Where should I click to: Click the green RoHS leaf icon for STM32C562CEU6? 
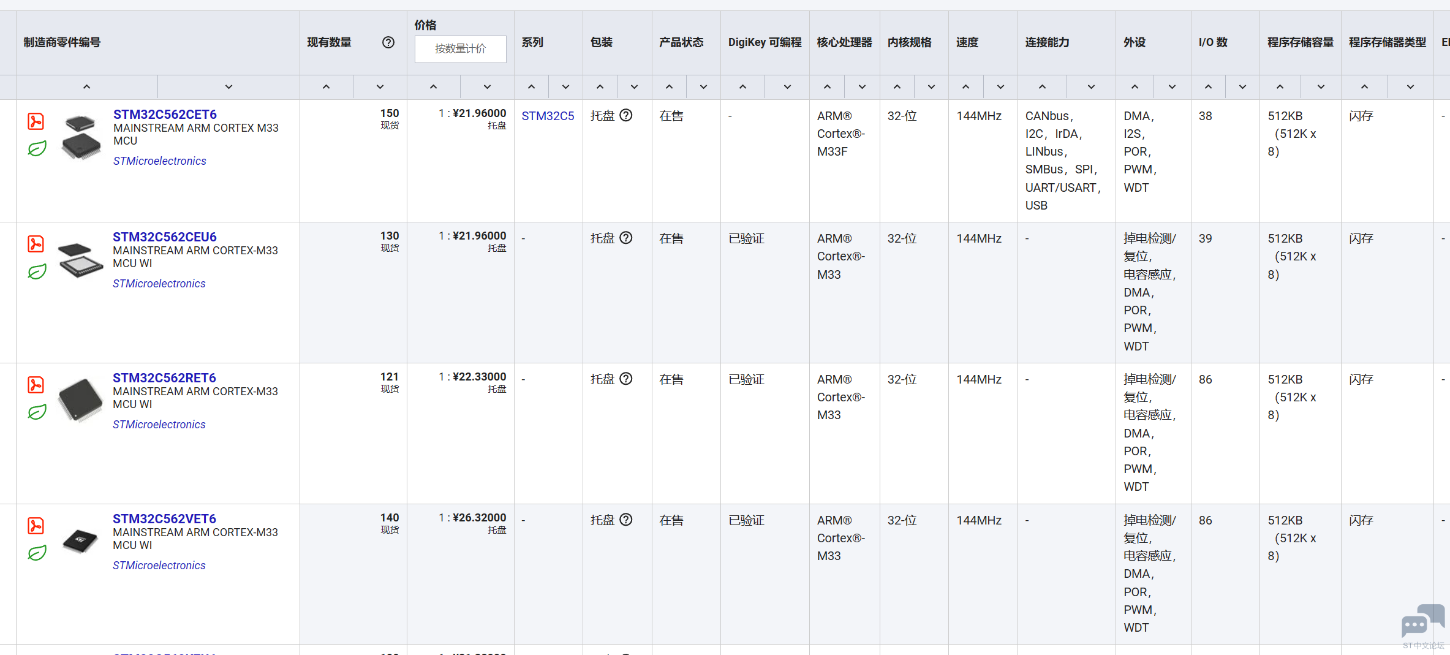[37, 271]
